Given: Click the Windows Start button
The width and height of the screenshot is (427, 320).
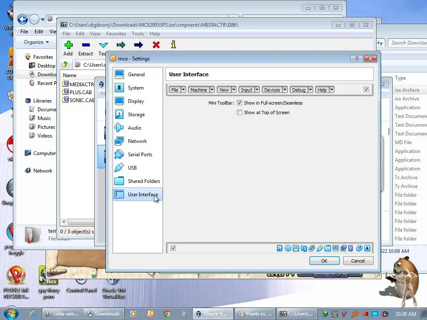Looking at the screenshot, I should [11, 313].
